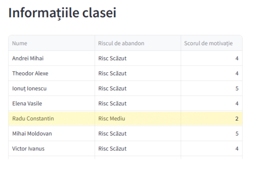Click the Victor Ivanus name cell
The width and height of the screenshot is (258, 172).
click(x=28, y=148)
